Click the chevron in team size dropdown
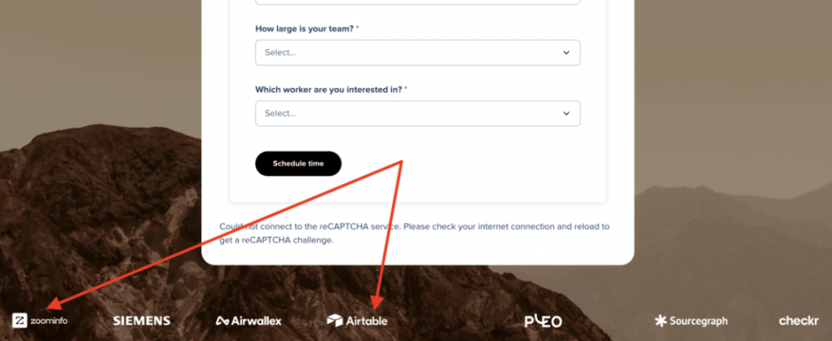832x341 pixels. pos(566,52)
